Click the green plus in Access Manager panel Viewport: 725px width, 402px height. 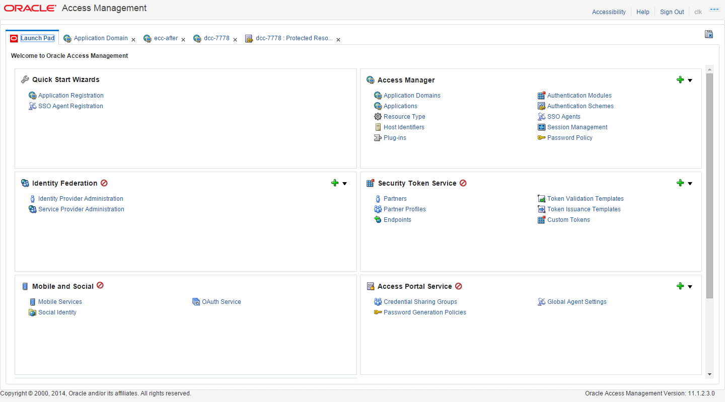coord(680,80)
